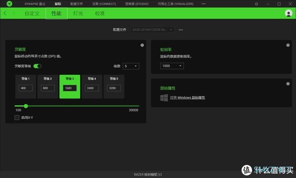The width and height of the screenshot is (296, 178).
Task: Open the 级数 stage count dropdown
Action: 131,66
